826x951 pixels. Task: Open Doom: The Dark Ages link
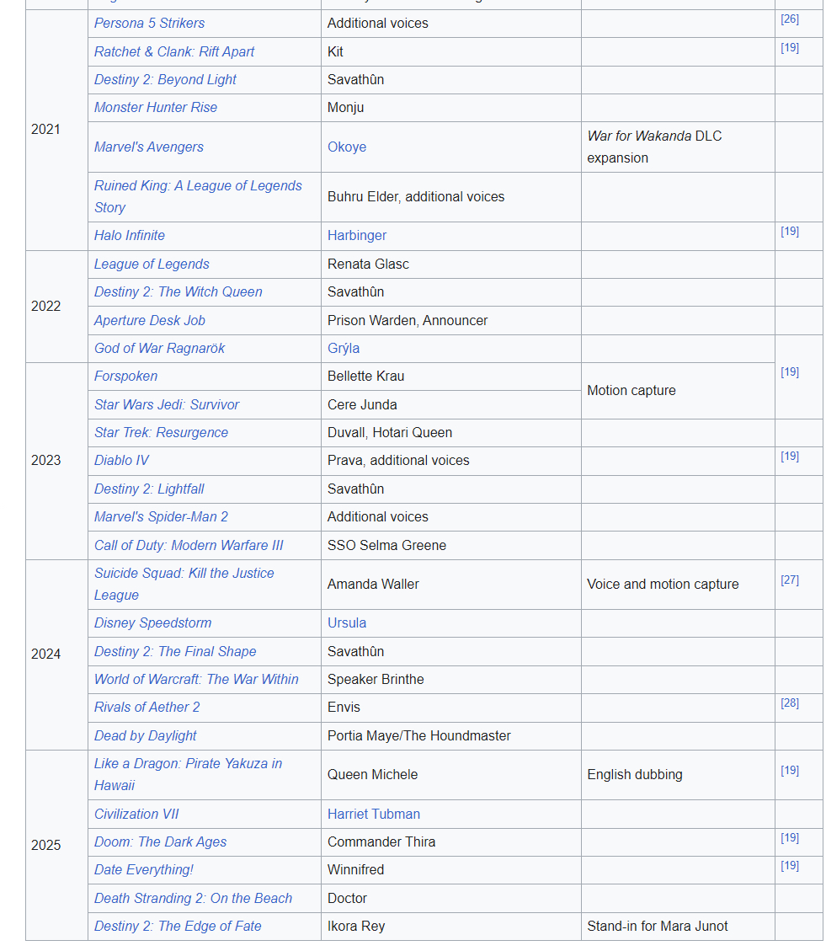click(160, 841)
